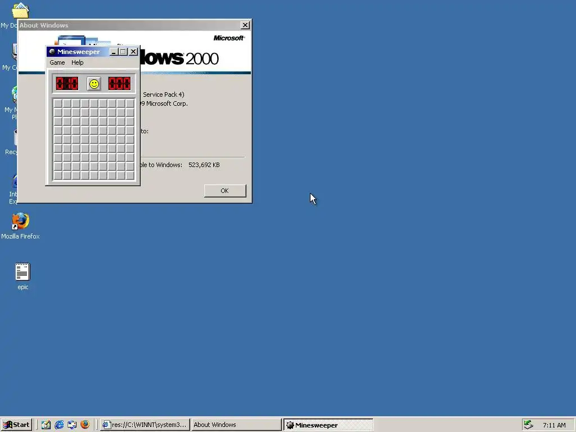Click the network tray icon near the clock
The image size is (576, 432).
[528, 425]
